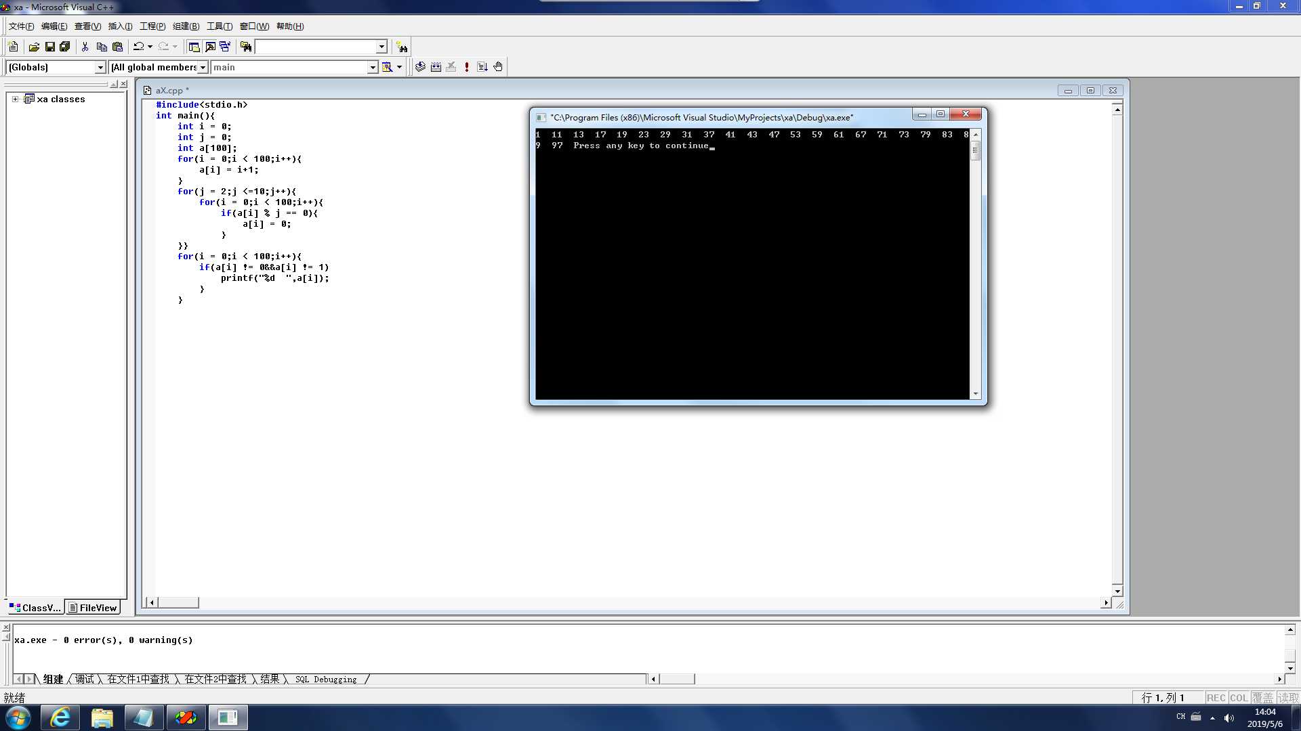Screen dimensions: 1301x731
Task: Open the 工具(T) menu
Action: [219, 26]
